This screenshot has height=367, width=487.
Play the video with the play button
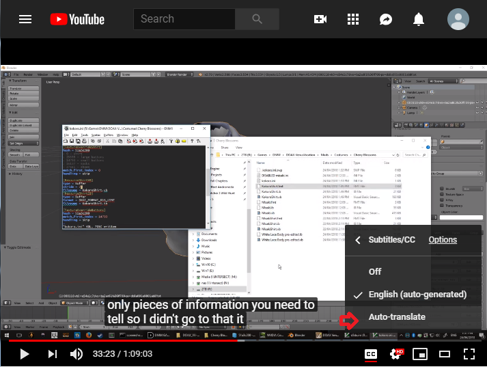point(24,354)
